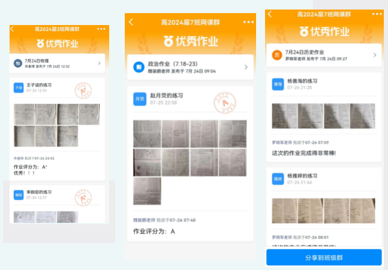
Task: Click the physics subject icon beside 7月24日物理
Action: click(18, 63)
